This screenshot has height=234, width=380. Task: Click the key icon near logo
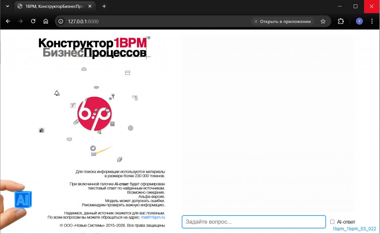113,96
